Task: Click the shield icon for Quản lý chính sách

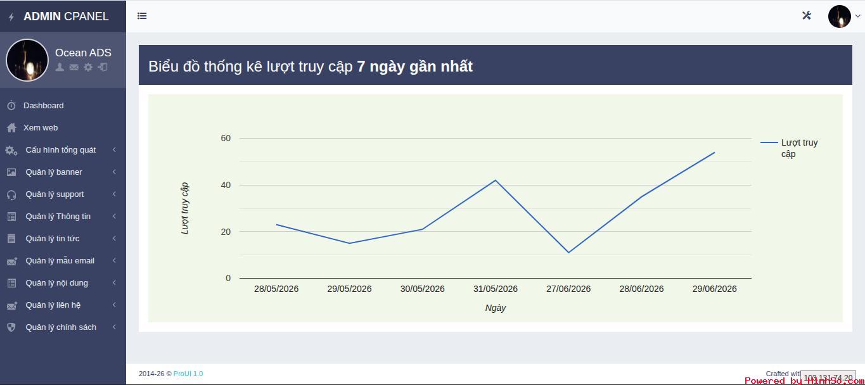Action: 11,327
